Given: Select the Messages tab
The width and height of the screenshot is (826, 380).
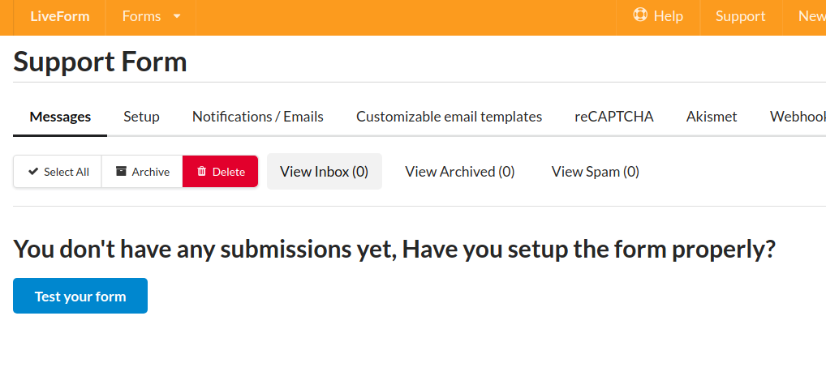Looking at the screenshot, I should [60, 117].
